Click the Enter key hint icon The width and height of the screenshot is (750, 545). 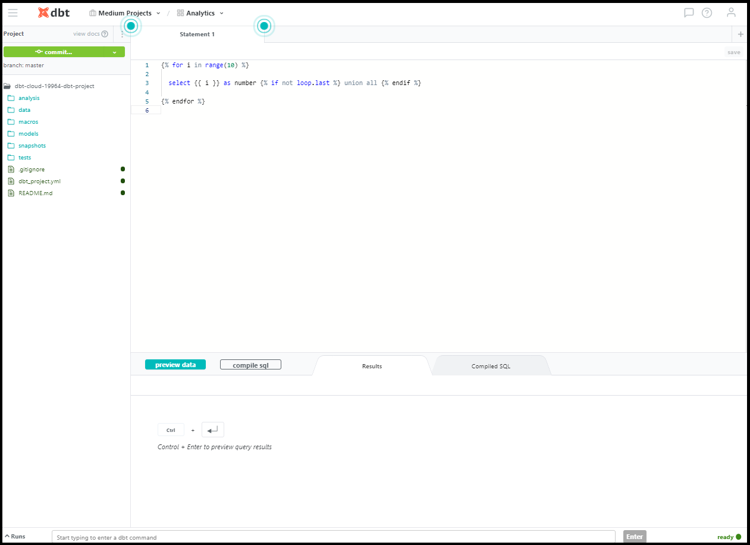(213, 430)
